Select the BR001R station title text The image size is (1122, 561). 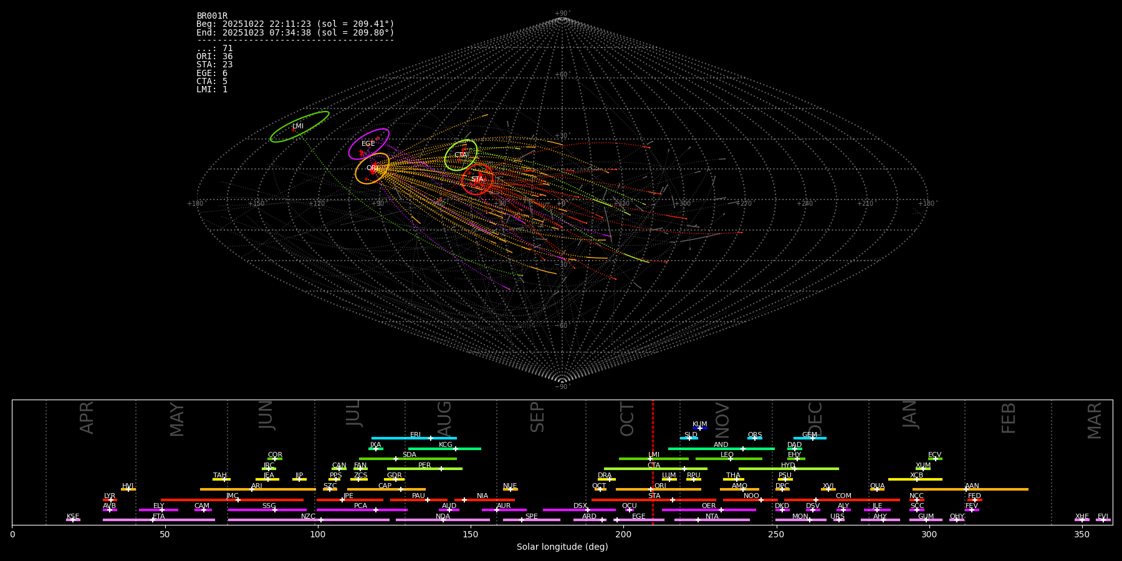pyautogui.click(x=212, y=16)
